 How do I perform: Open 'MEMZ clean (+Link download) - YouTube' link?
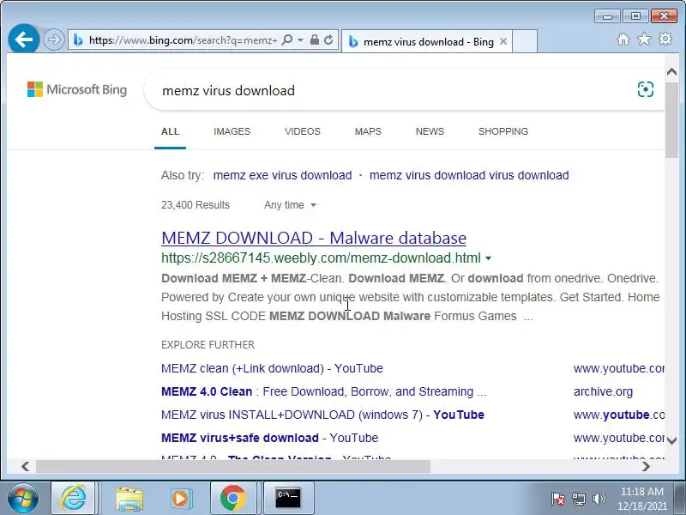click(x=272, y=368)
